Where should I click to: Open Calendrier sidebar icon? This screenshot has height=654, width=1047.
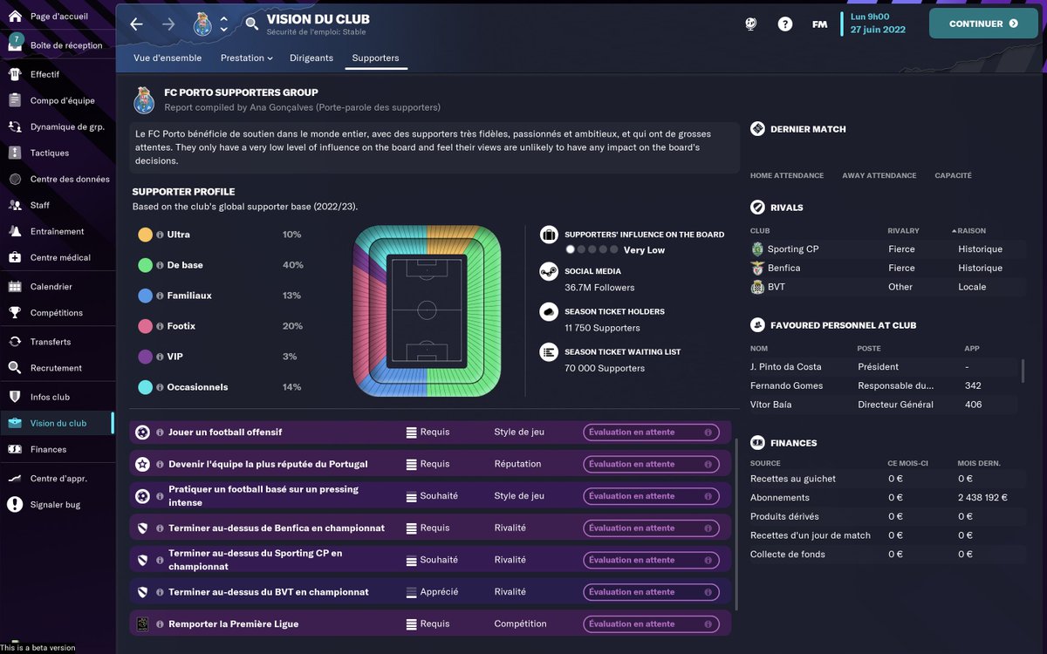(x=15, y=286)
